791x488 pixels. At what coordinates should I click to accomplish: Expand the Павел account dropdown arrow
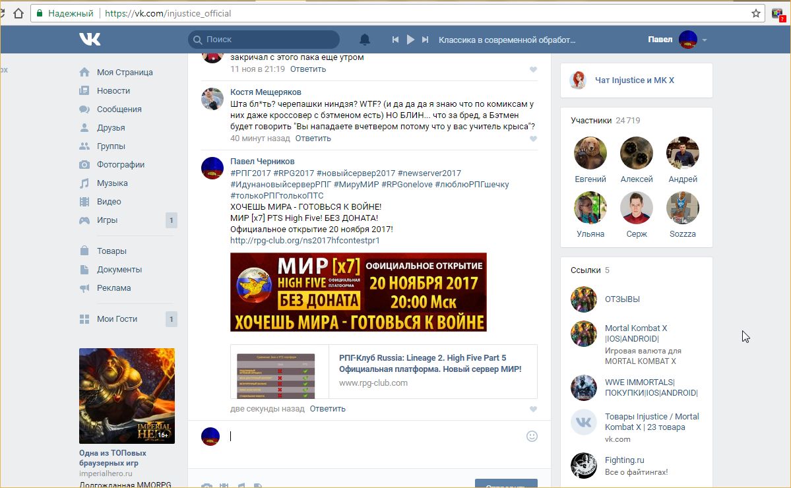[x=705, y=40]
